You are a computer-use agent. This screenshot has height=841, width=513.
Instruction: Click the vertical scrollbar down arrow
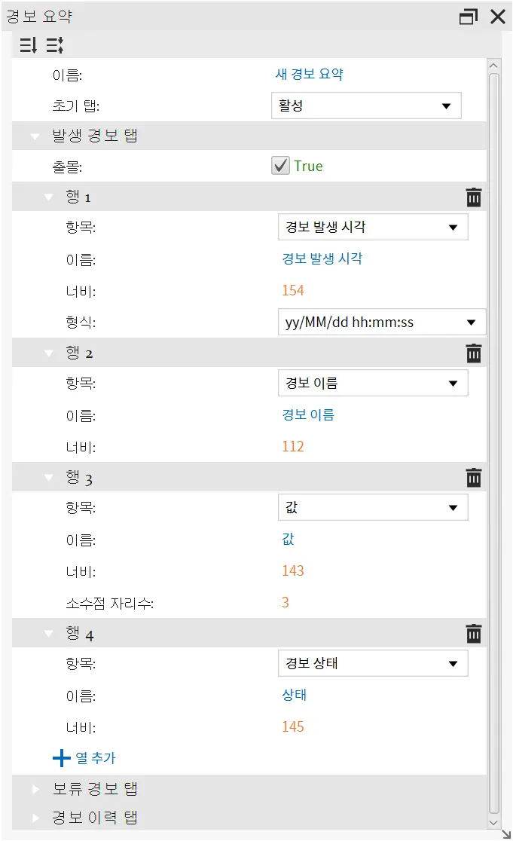coord(493,823)
